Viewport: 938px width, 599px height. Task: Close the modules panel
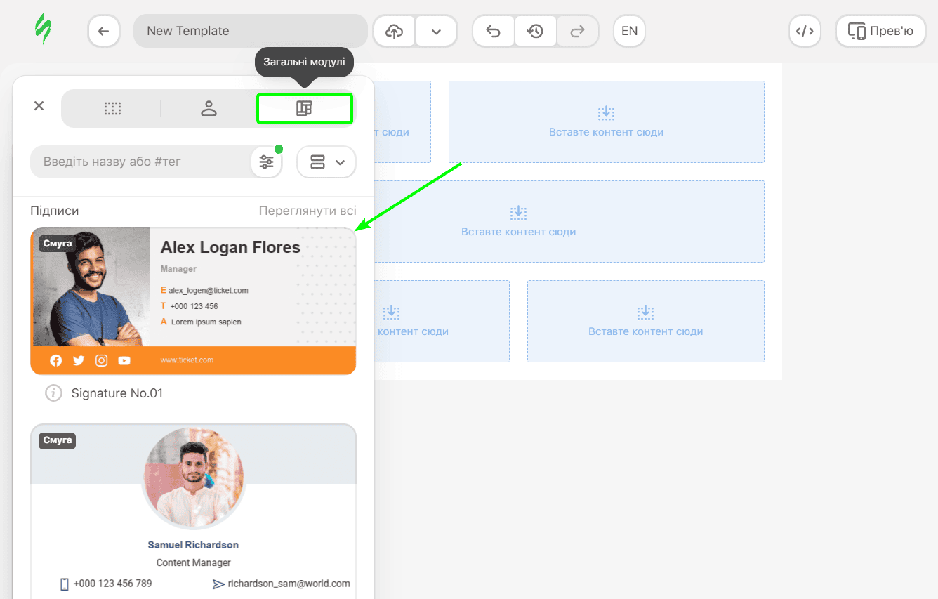pos(39,105)
